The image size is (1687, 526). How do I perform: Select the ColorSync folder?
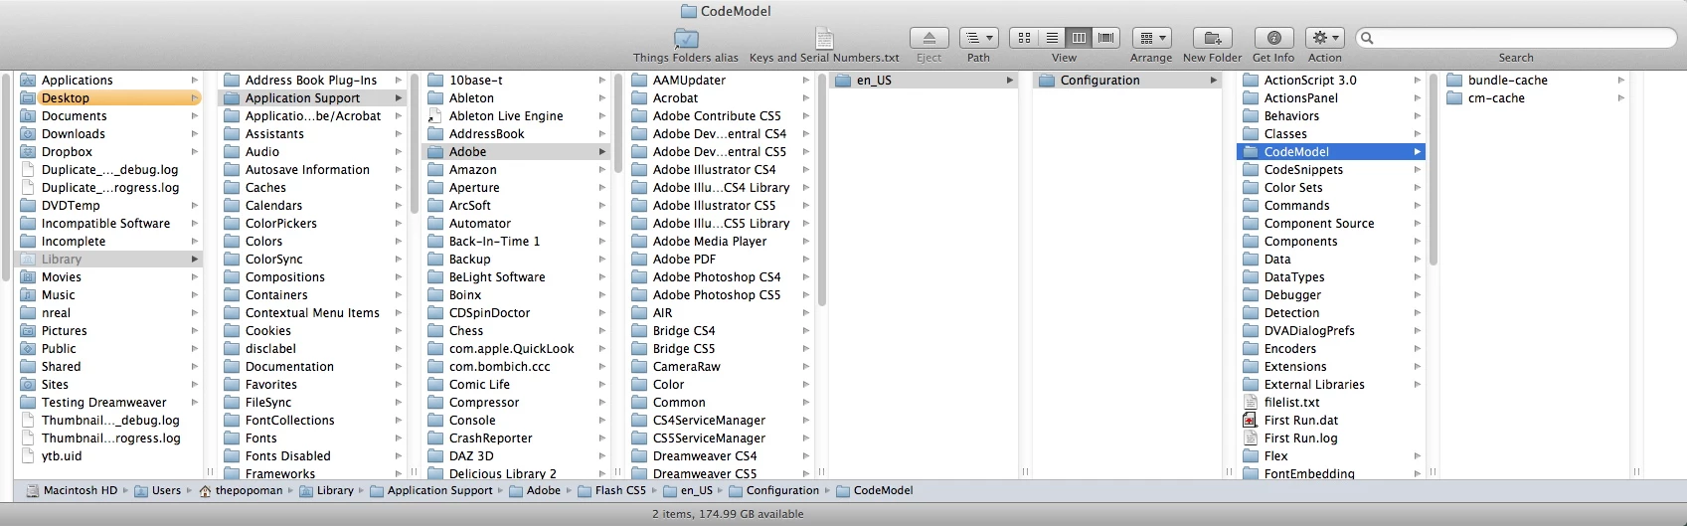pyautogui.click(x=312, y=260)
